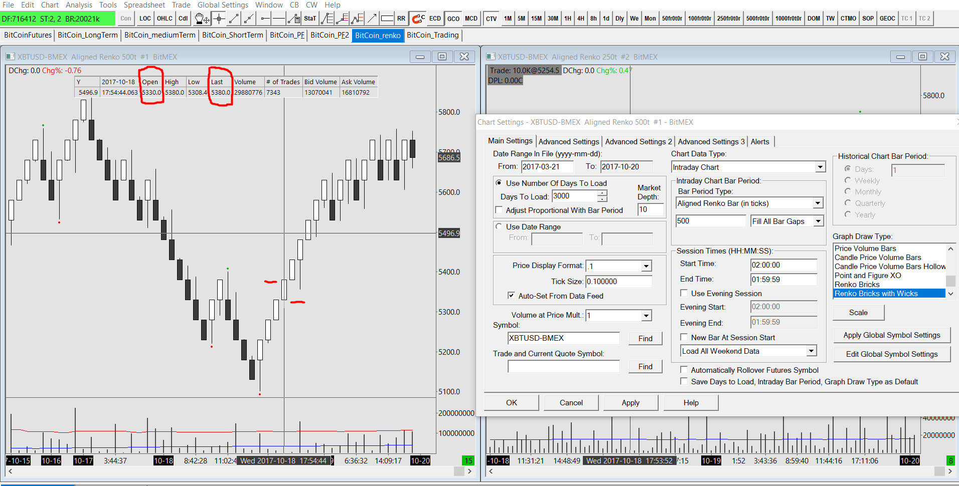The height and width of the screenshot is (486, 959).
Task: Open the Price Display Format dropdown
Action: (x=647, y=266)
